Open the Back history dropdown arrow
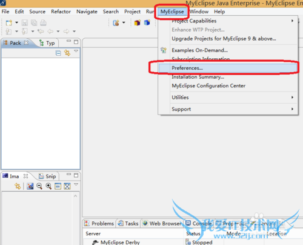 (58, 32)
